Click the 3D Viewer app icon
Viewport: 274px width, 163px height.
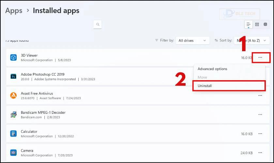point(13,57)
